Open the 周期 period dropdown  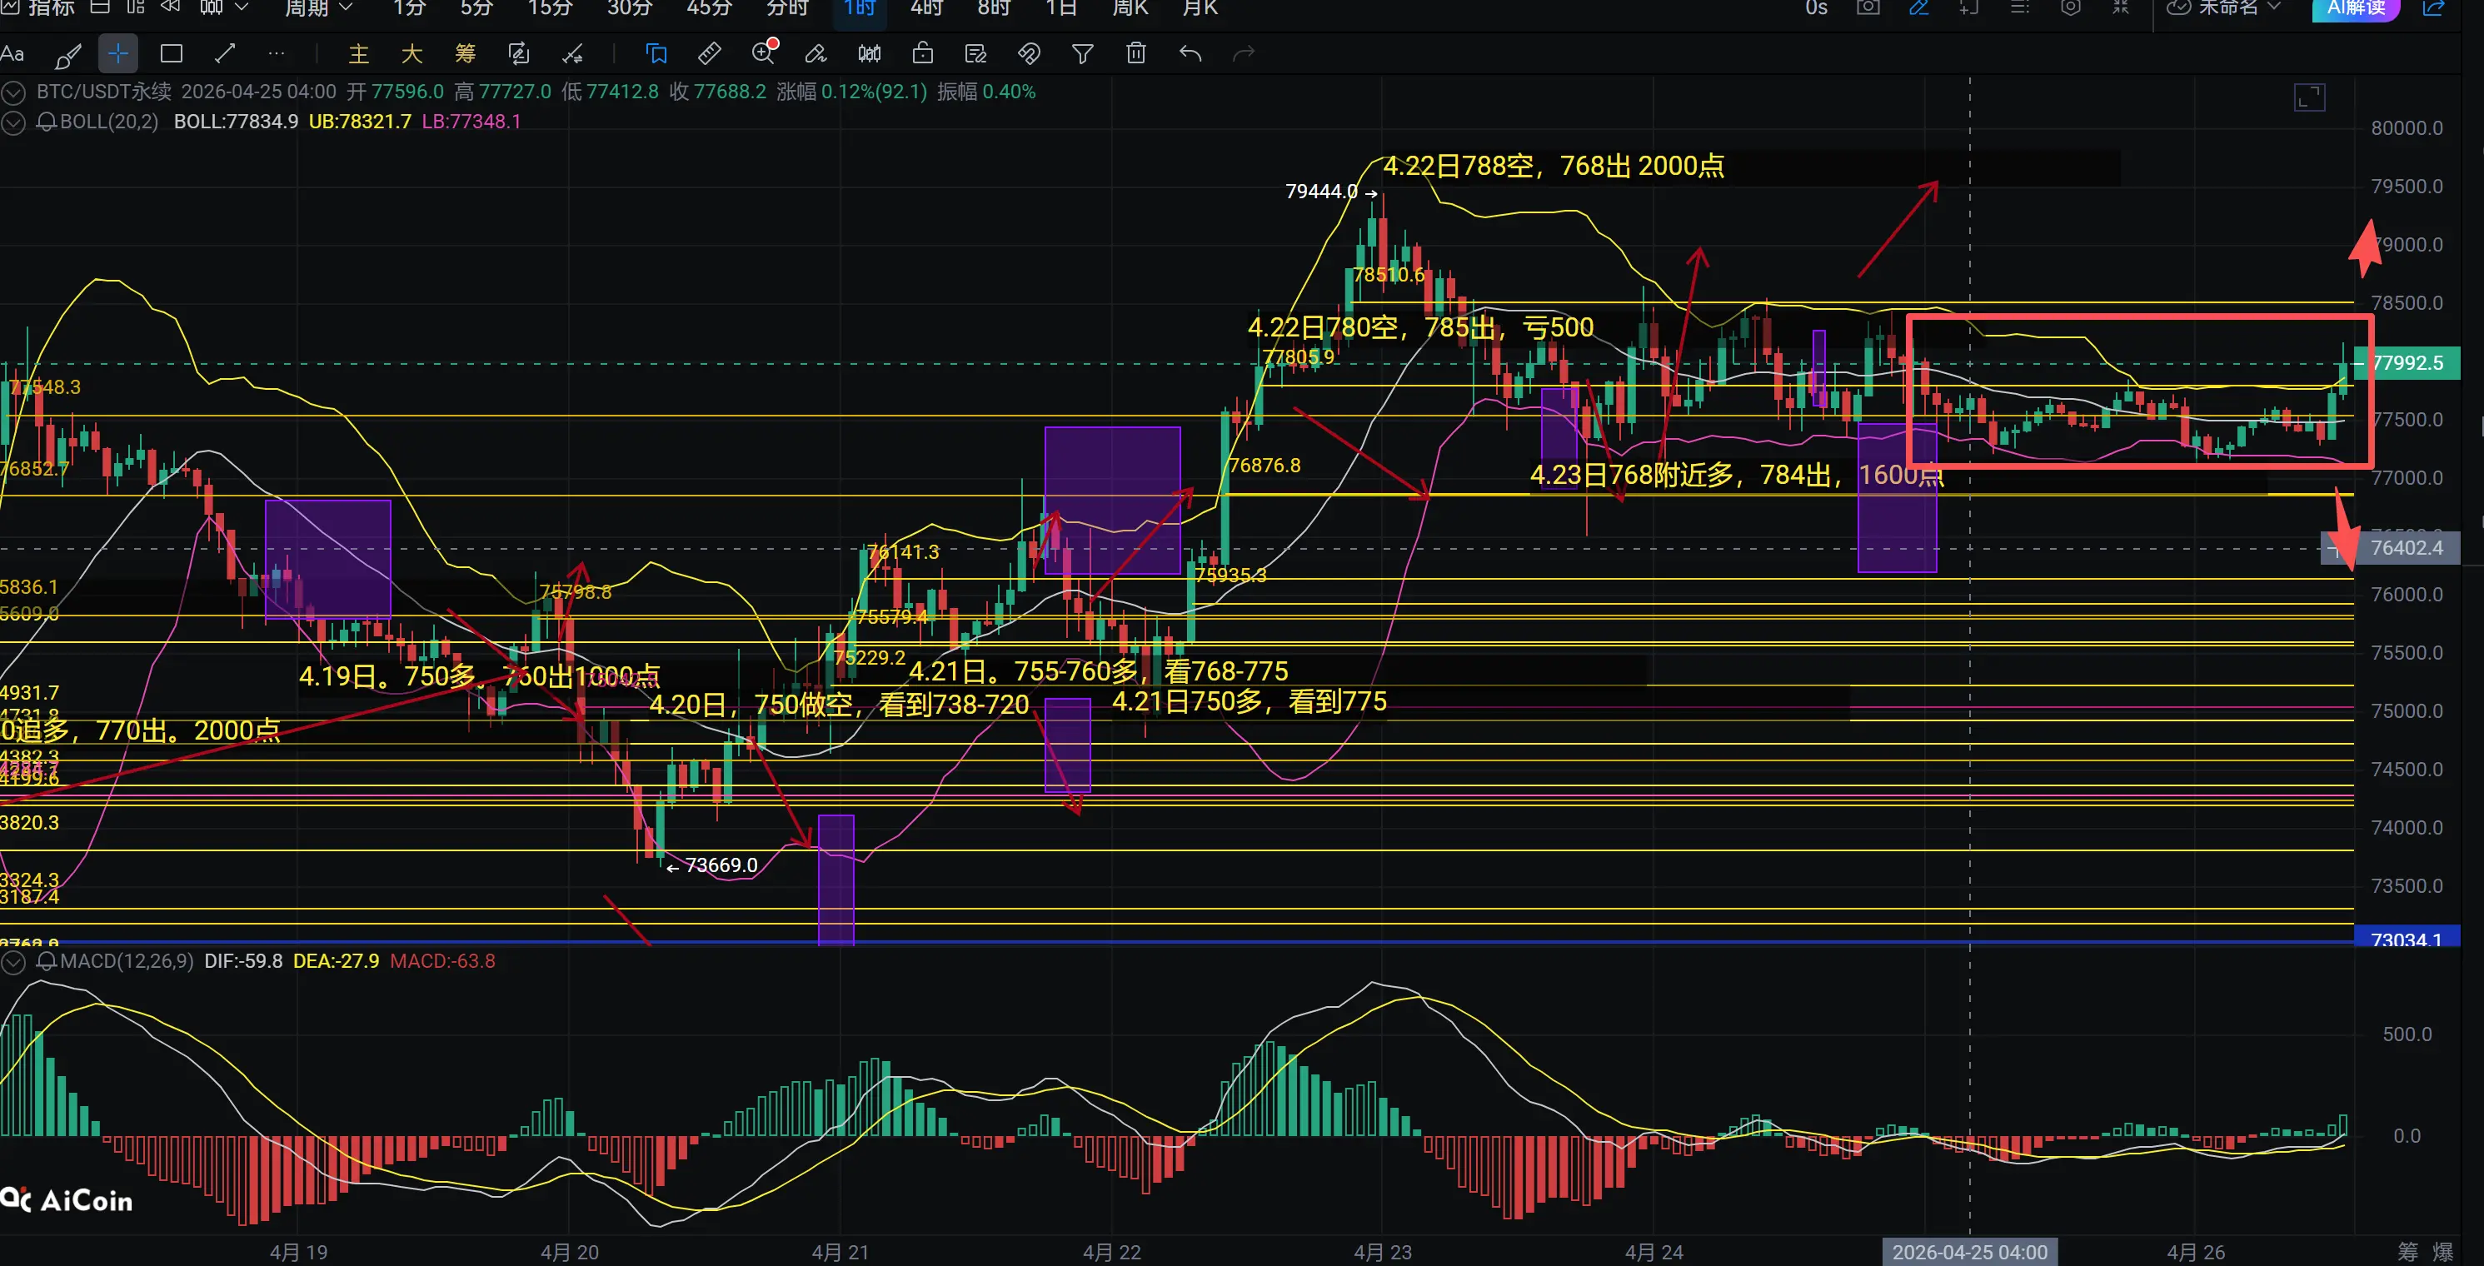pyautogui.click(x=318, y=7)
